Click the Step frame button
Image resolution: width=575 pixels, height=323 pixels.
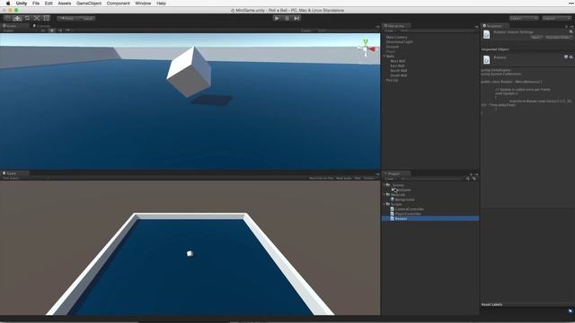296,18
